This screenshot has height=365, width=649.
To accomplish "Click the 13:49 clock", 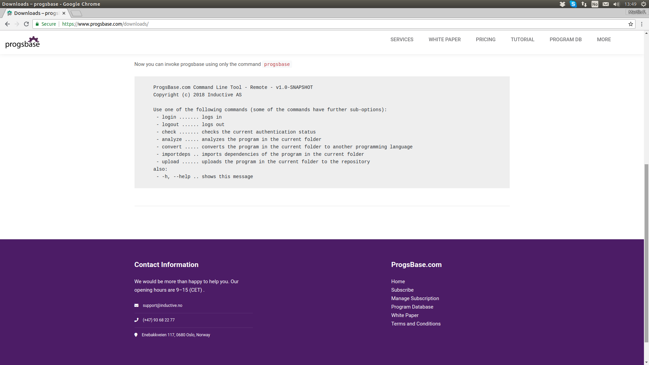I will tap(630, 4).
